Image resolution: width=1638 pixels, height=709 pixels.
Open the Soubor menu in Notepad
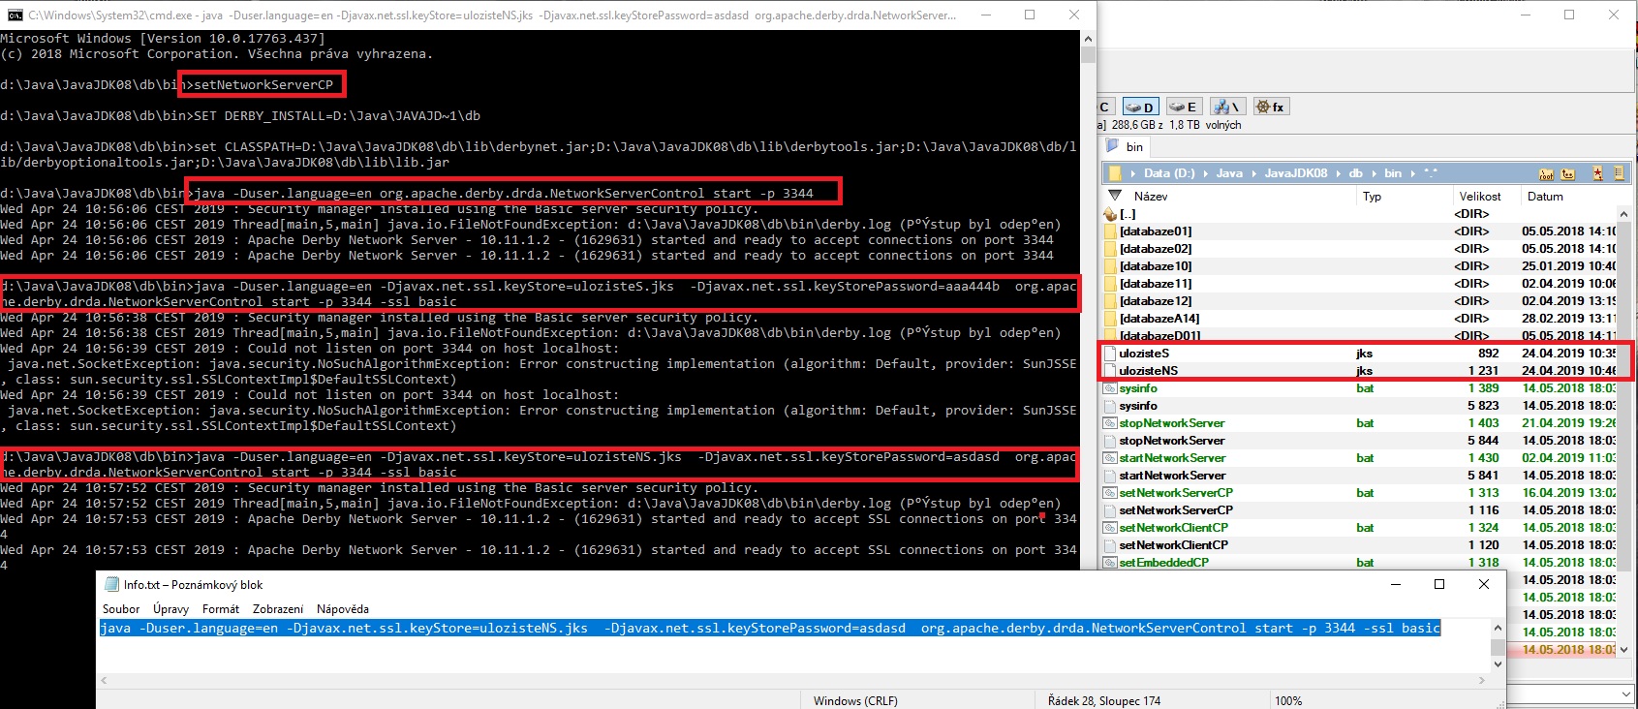point(121,609)
